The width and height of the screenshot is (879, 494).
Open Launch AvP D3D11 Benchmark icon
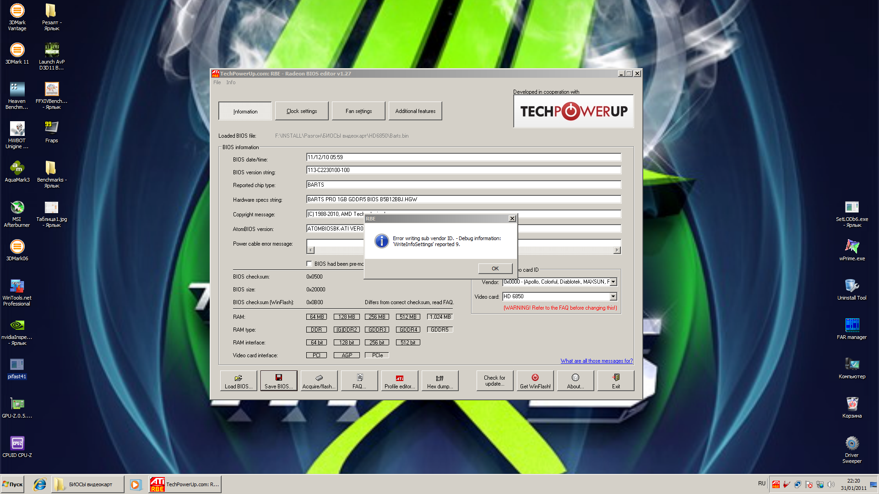(x=52, y=56)
